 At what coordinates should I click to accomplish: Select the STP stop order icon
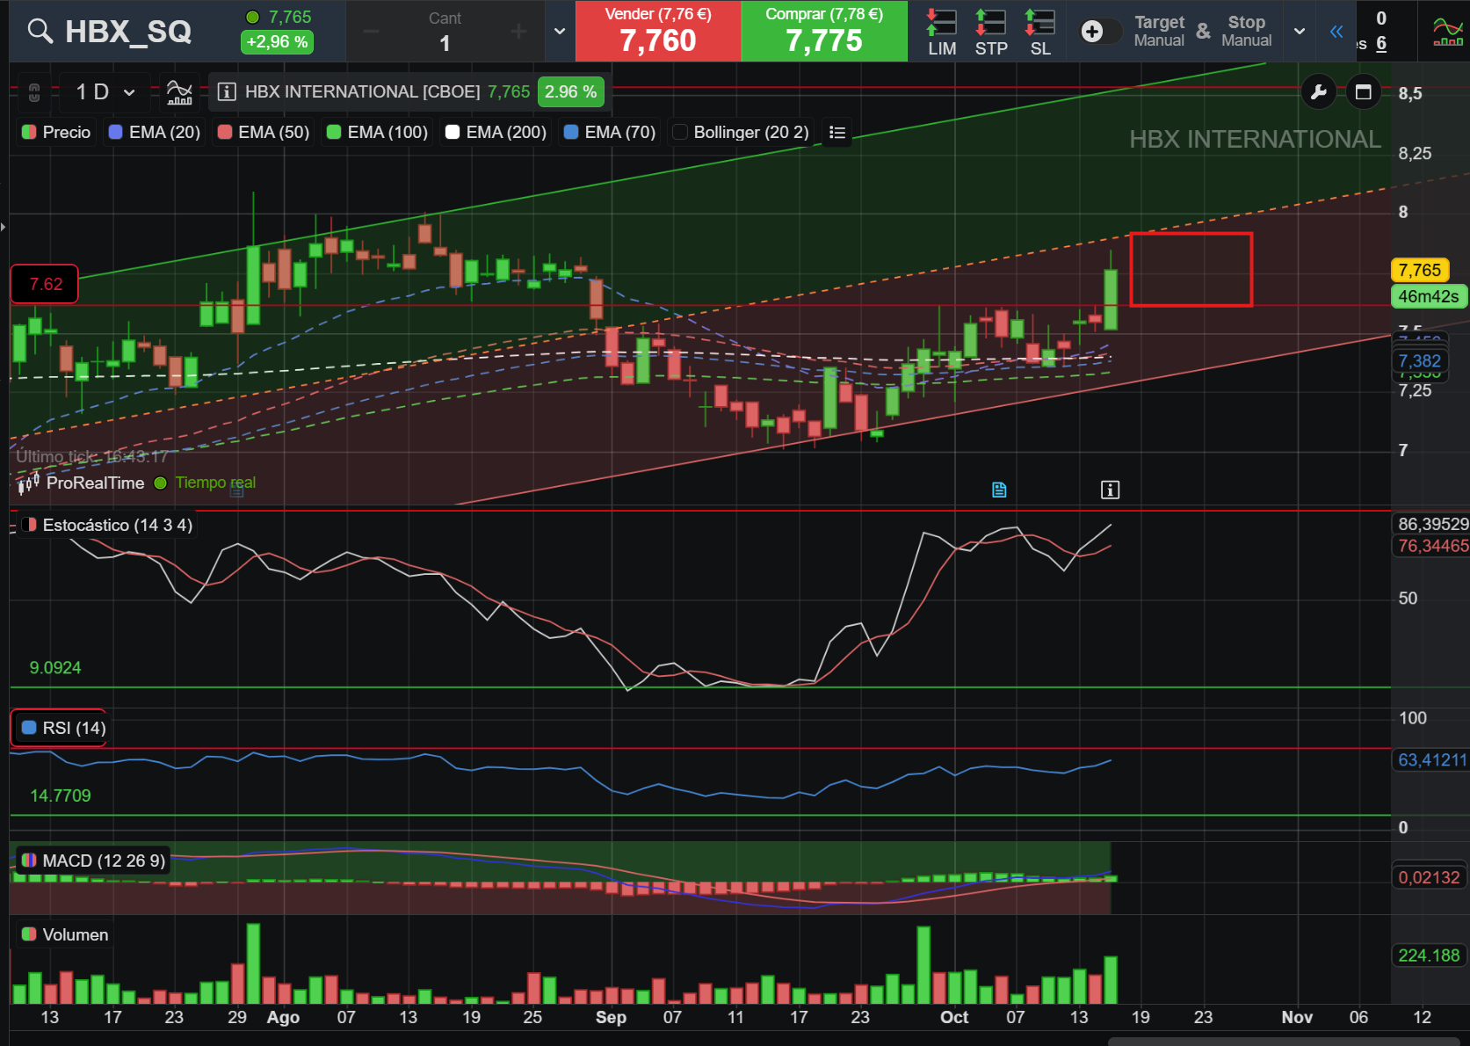pyautogui.click(x=991, y=32)
